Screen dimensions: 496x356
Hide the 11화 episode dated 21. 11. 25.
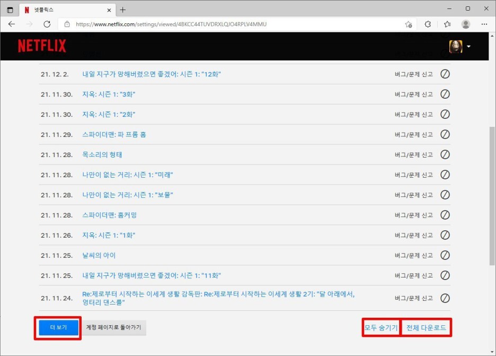tap(445, 275)
